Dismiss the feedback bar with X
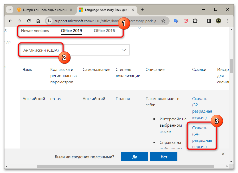This screenshot has height=173, width=238. 223,154
